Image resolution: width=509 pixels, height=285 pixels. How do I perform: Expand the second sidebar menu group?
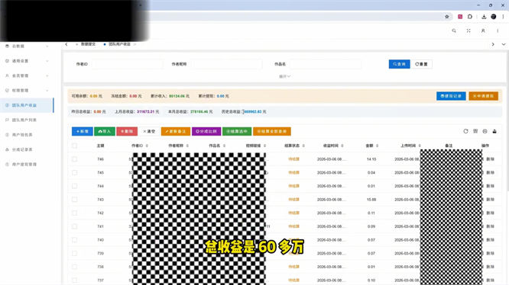pyautogui.click(x=27, y=61)
